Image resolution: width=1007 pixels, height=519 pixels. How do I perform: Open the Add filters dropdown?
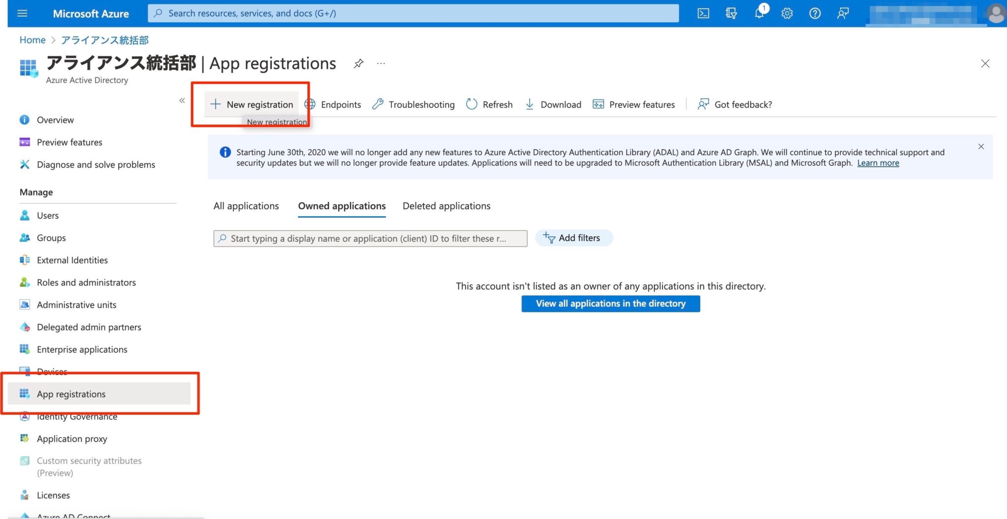pos(573,238)
